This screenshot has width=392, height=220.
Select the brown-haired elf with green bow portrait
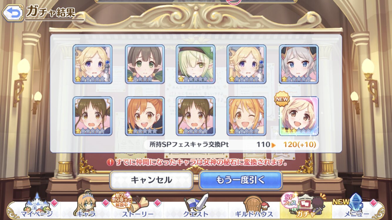point(145,64)
